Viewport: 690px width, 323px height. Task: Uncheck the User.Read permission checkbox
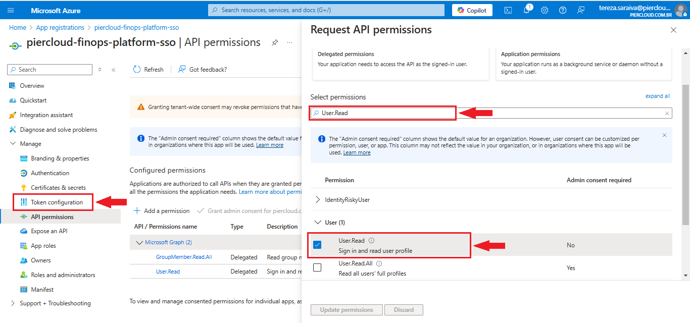coord(317,245)
